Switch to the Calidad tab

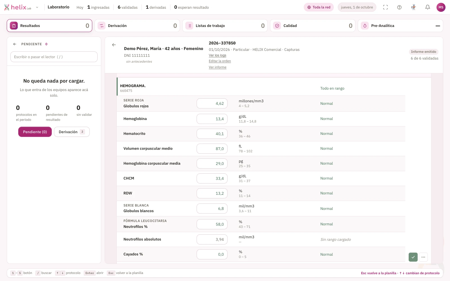pos(313,26)
